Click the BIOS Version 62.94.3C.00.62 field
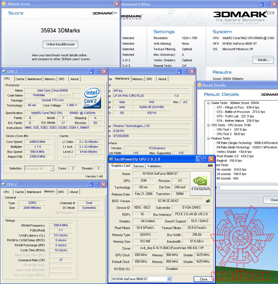The image size is (278, 284). pyautogui.click(x=168, y=201)
